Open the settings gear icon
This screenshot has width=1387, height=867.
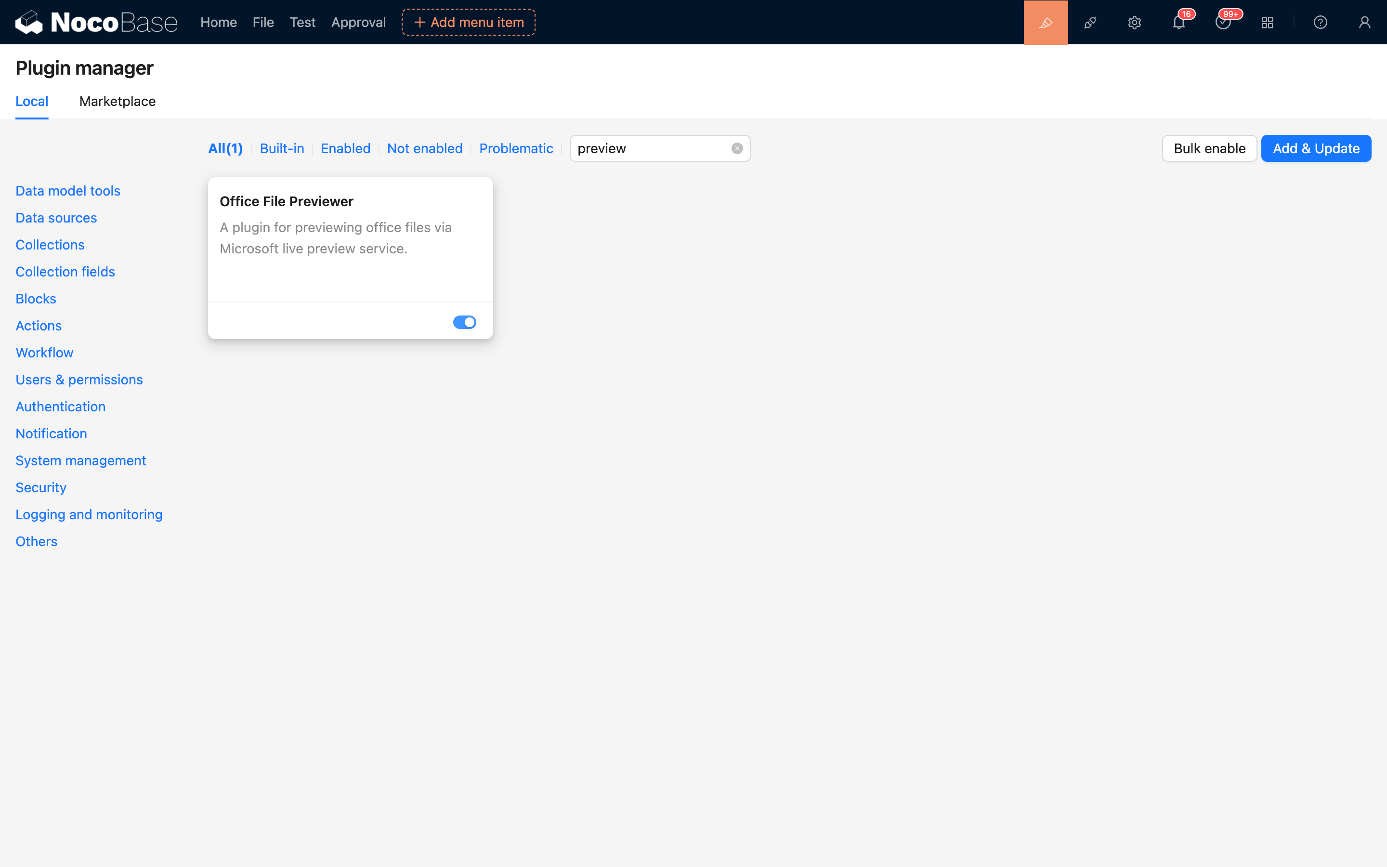pos(1134,22)
